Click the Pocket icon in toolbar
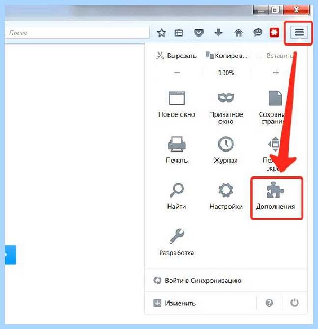The height and width of the screenshot is (329, 318). (198, 33)
